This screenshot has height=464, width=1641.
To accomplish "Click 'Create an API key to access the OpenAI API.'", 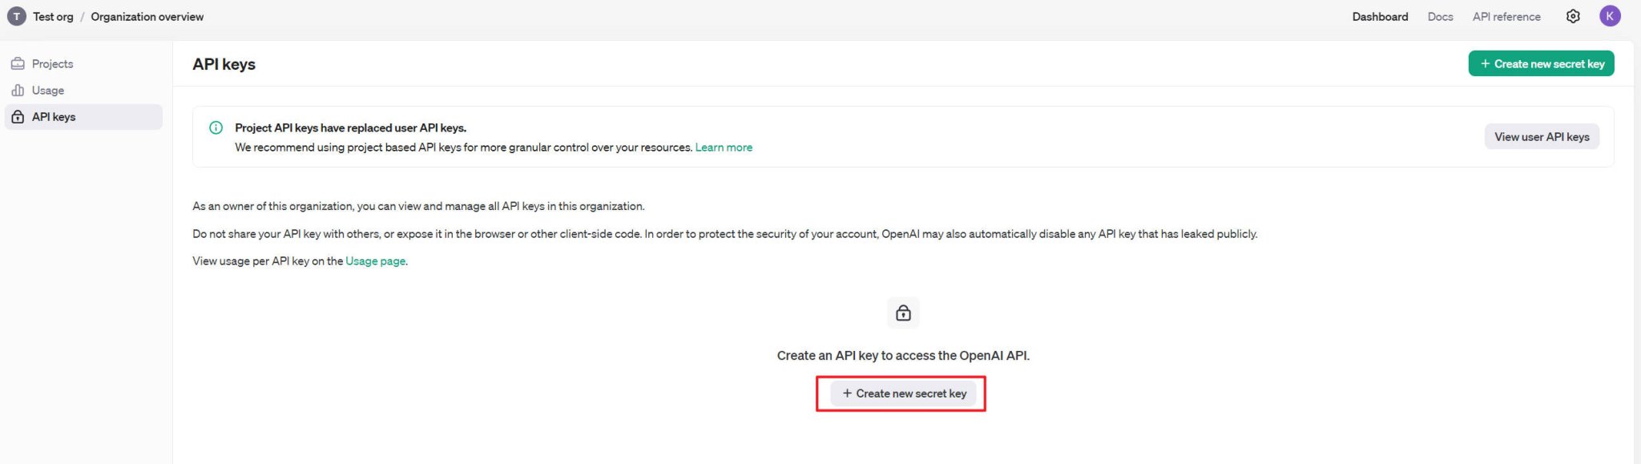I will (x=903, y=355).
